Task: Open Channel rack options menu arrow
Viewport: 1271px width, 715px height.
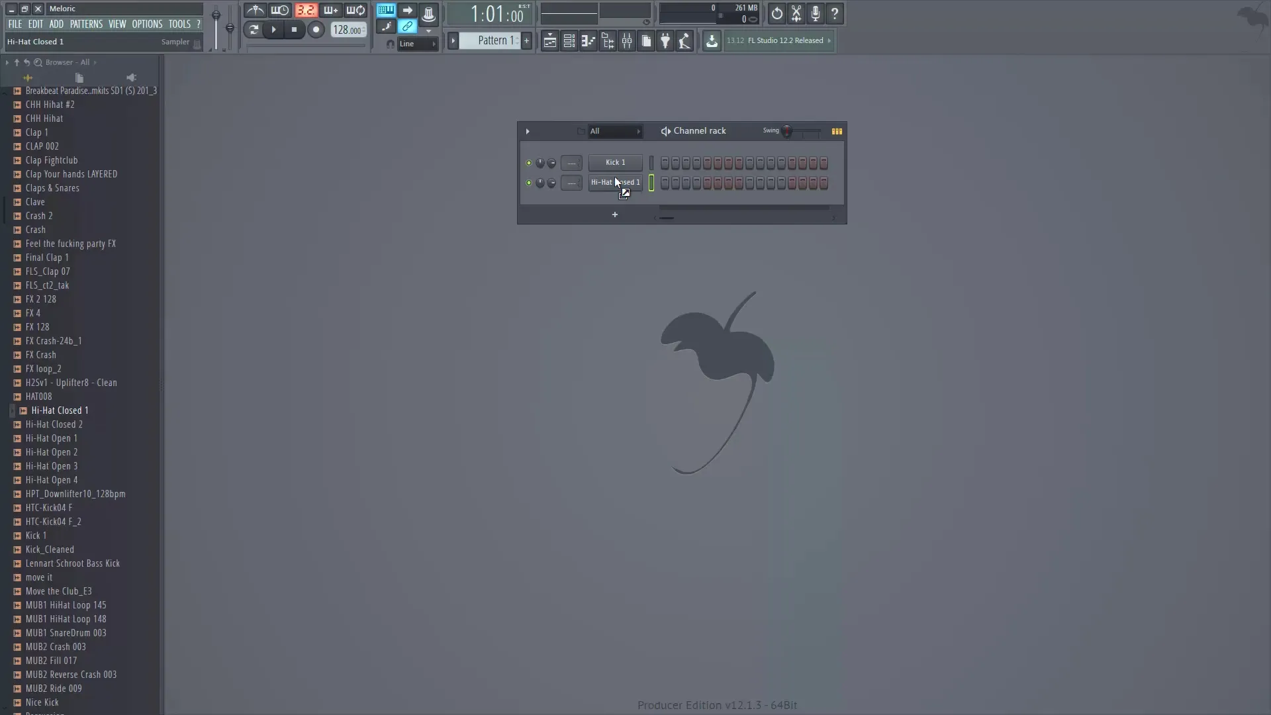Action: [x=528, y=131]
